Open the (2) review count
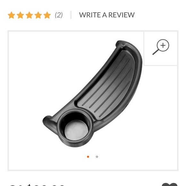 (59, 15)
